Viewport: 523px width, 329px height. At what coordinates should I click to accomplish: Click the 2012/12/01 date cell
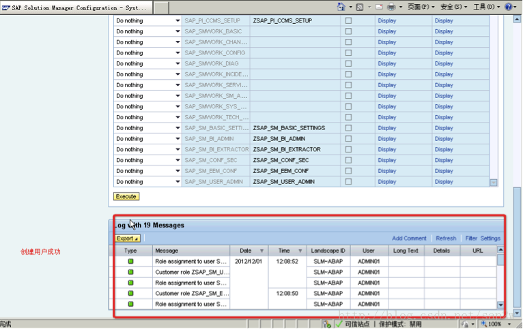249,261
